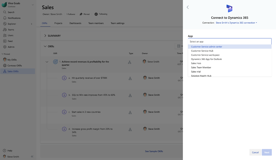
Task: Click team type icon in Achieve record row
Action: 130,62
